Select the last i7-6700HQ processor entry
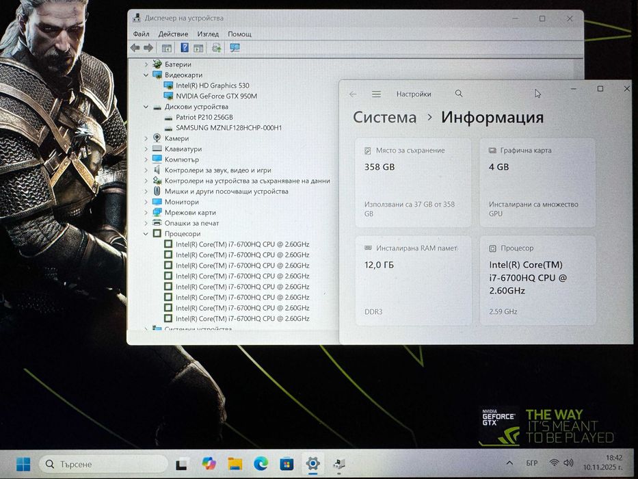The width and height of the screenshot is (638, 479). point(243,318)
